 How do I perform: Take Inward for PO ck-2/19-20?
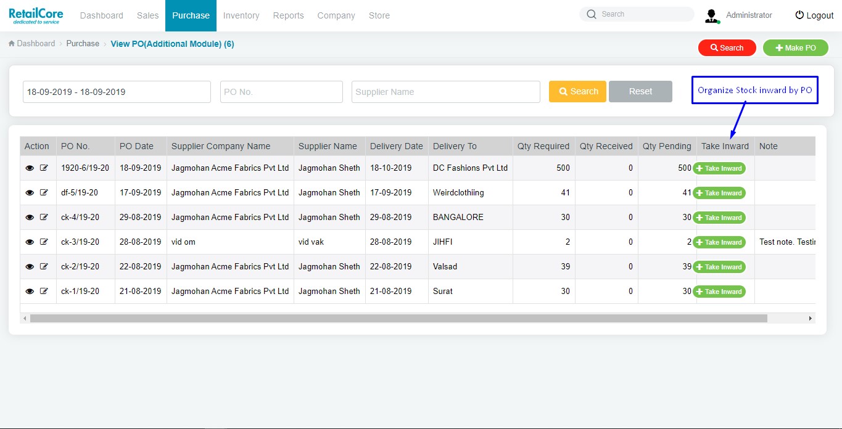tap(719, 267)
